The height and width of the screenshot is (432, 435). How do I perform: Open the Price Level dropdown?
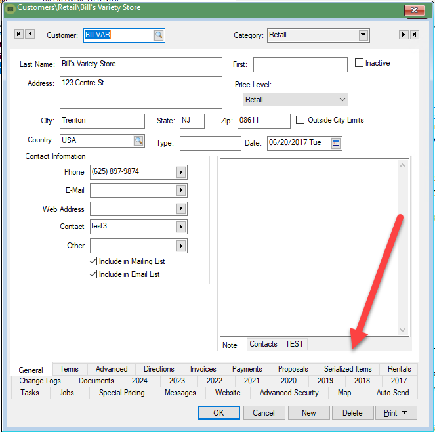[342, 100]
